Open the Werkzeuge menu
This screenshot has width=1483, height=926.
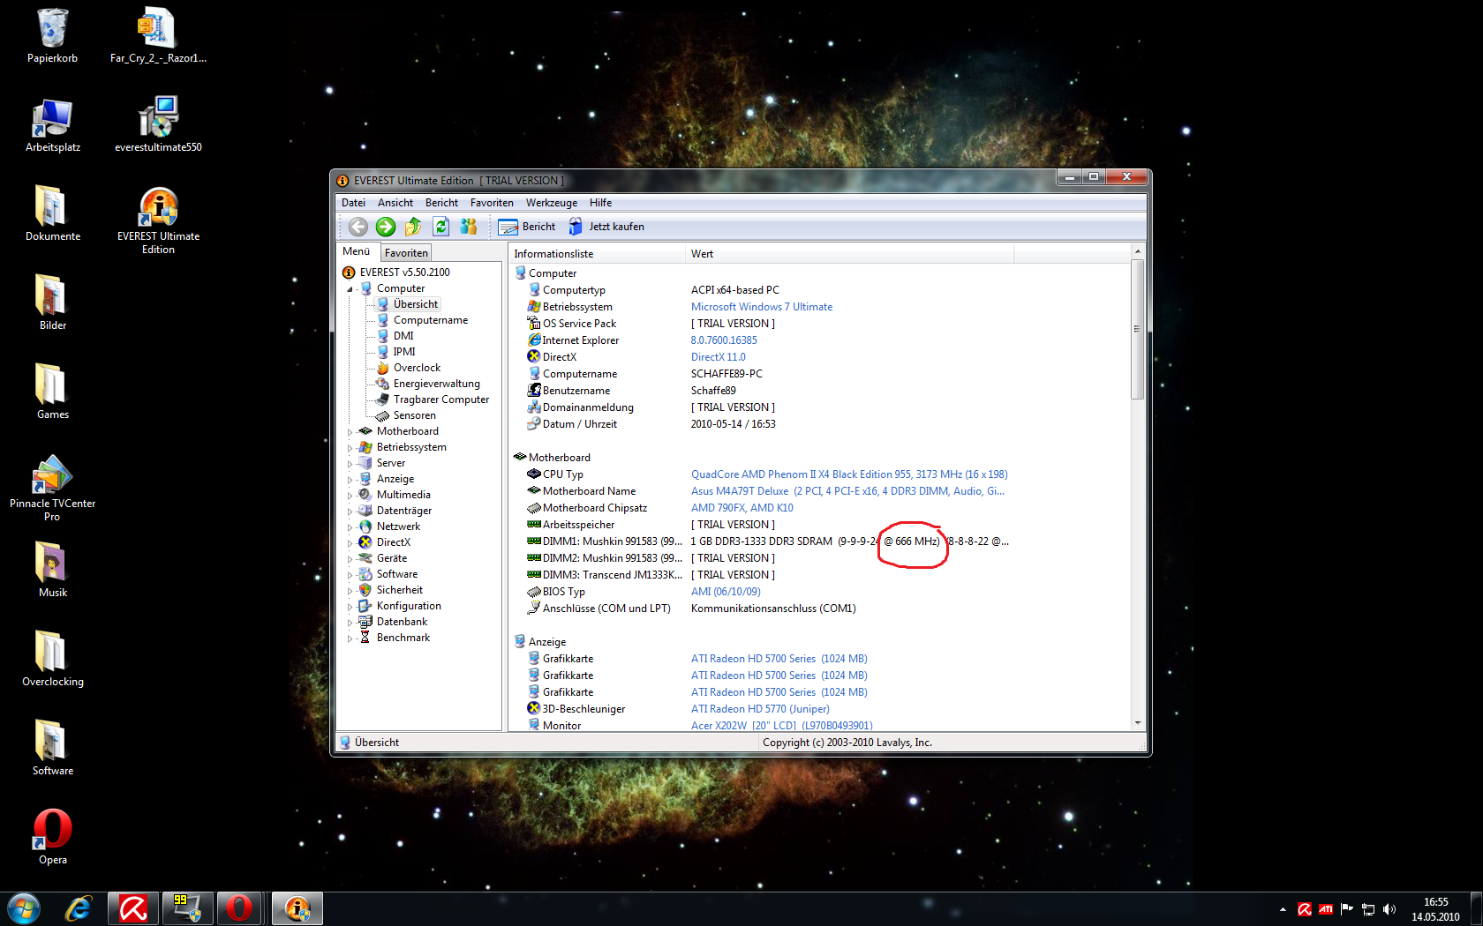coord(552,203)
